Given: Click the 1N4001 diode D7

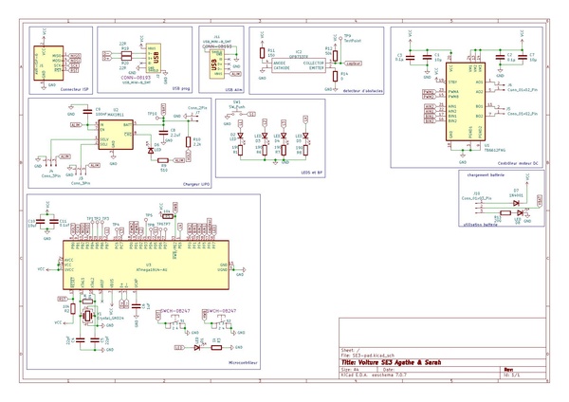Looking at the screenshot, I should 516,201.
